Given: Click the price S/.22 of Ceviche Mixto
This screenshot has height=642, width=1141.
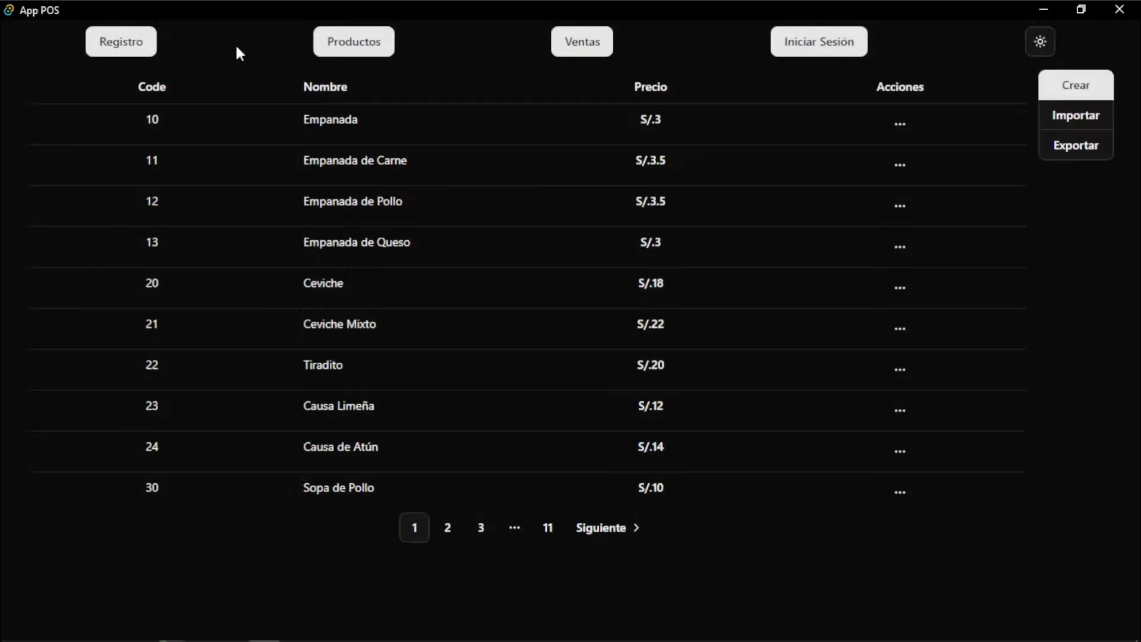Looking at the screenshot, I should tap(651, 325).
